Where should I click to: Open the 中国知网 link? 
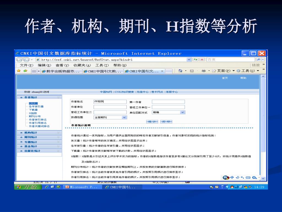pyautogui.click(x=106, y=92)
